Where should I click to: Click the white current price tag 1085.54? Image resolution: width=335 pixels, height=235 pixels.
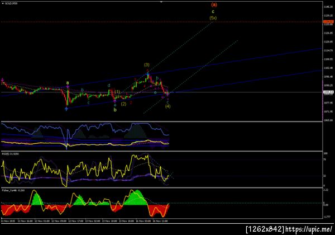[328, 92]
